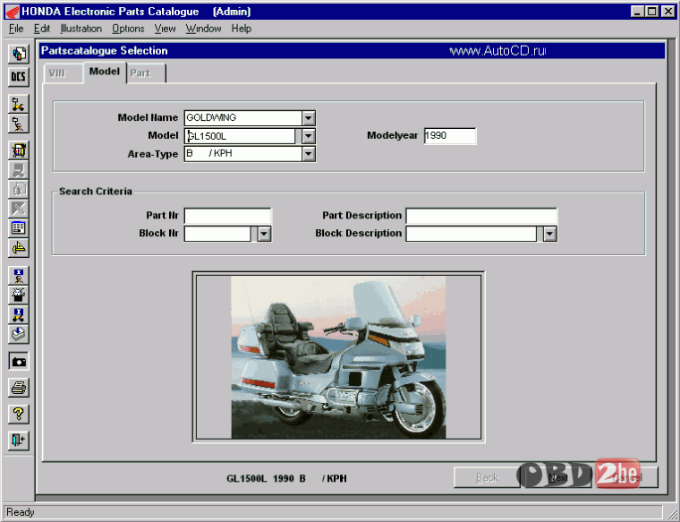The width and height of the screenshot is (680, 522).
Task: Open the Edit menu
Action: [42, 29]
